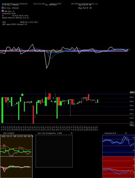Click the tall green first candlestick at far left
This screenshot has height=178, width=135.
click(2, 110)
